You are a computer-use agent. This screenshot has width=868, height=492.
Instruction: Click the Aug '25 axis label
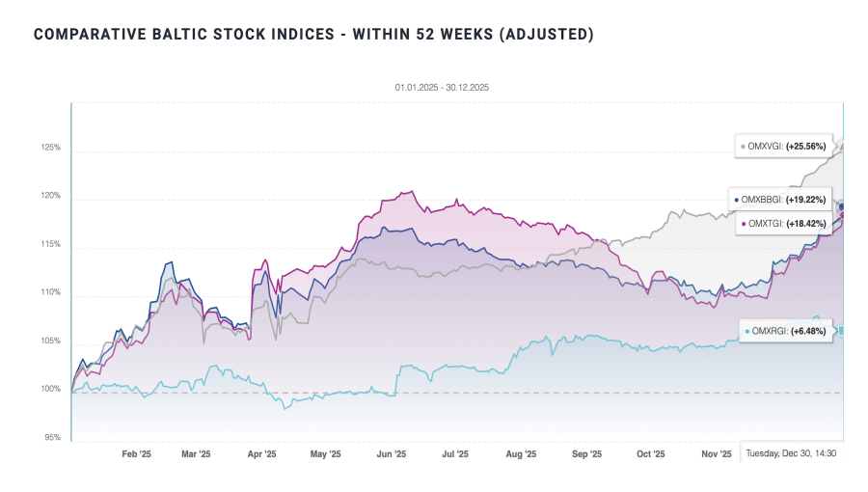click(x=521, y=453)
